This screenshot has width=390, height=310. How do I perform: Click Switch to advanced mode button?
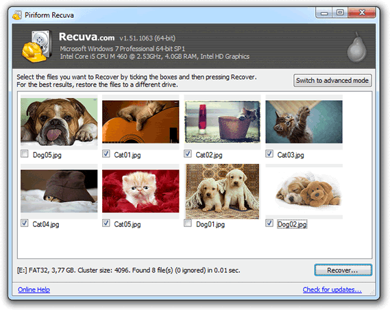[332, 81]
